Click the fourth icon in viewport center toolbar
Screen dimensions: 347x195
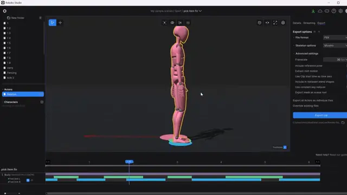[x=188, y=23]
